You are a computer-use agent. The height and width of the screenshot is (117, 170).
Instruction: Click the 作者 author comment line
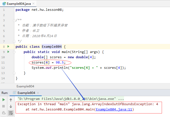click(29, 31)
